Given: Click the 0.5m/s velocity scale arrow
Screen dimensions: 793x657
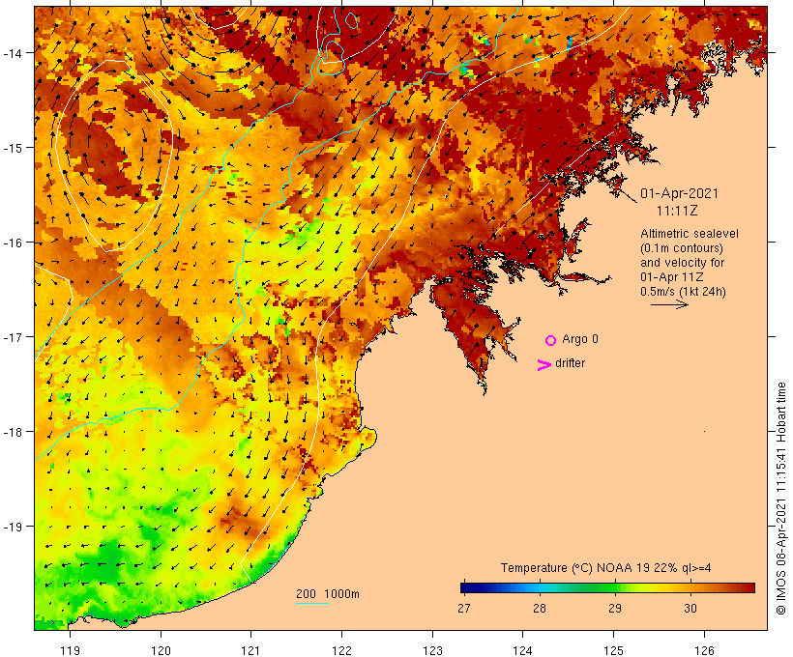Looking at the screenshot, I should pos(669,304).
